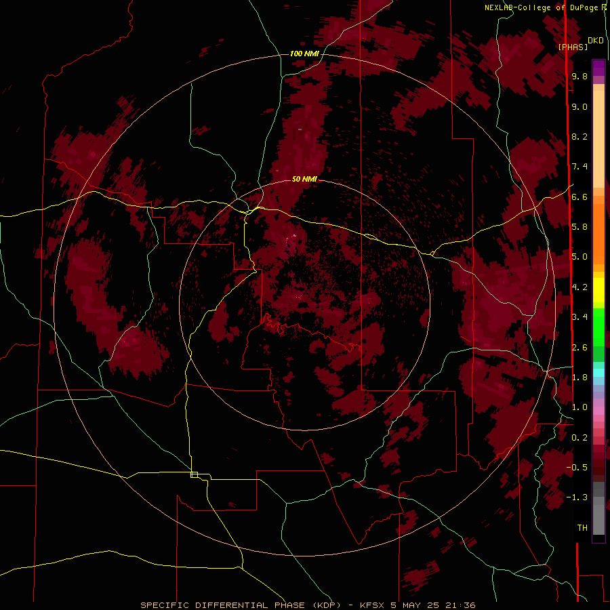The image size is (610, 610).
Task: Click the 9.0 value on the color scale
Action: (579, 106)
